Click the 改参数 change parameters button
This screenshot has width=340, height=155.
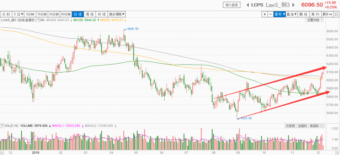pyautogui.click(x=290, y=126)
